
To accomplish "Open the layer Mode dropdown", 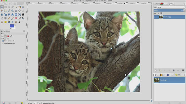I will (x=171, y=7).
